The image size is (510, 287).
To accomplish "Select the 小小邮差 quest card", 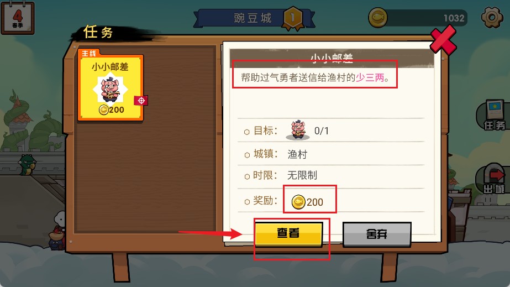I will click(111, 86).
